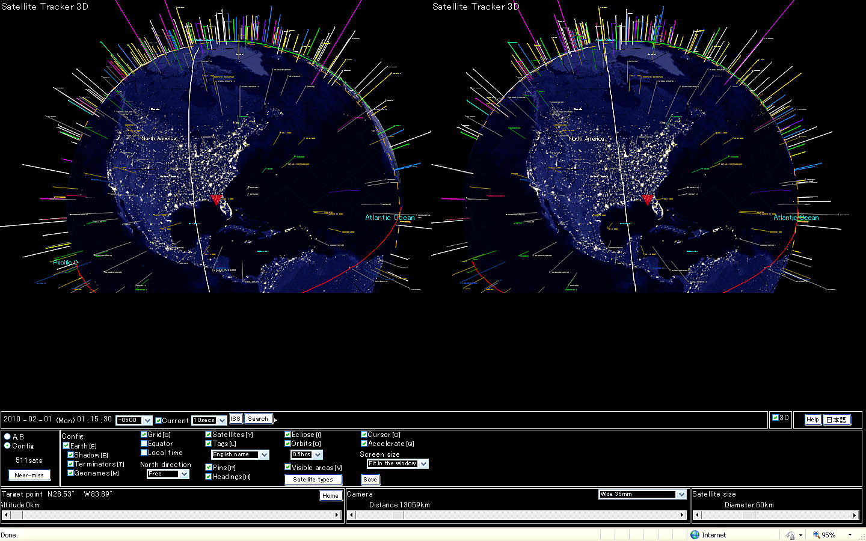This screenshot has height=541, width=866.
Task: Click the ISS button
Action: (236, 419)
